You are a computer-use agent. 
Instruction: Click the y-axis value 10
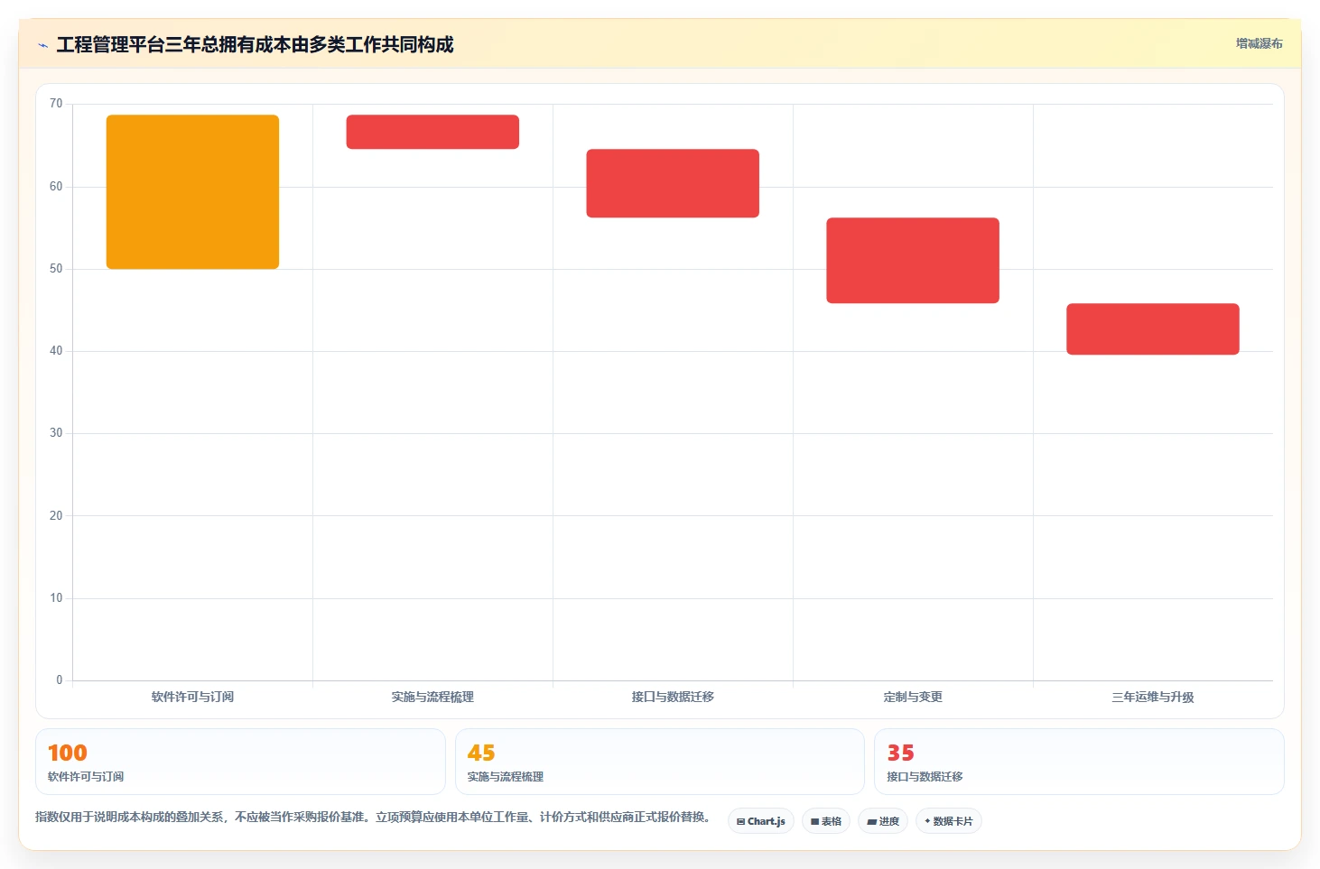[56, 598]
